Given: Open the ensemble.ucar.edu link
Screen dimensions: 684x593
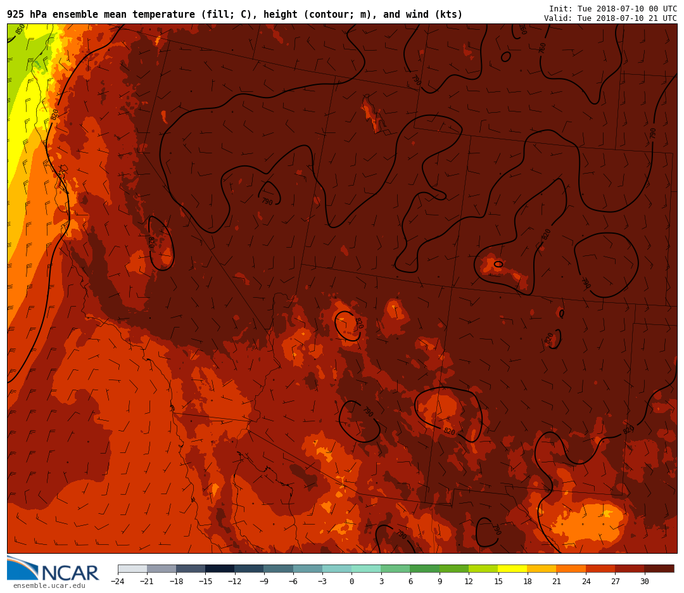Looking at the screenshot, I should click(x=49, y=586).
